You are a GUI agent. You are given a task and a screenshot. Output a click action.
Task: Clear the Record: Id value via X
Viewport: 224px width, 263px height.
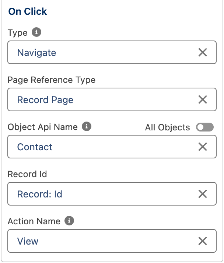coord(203,194)
